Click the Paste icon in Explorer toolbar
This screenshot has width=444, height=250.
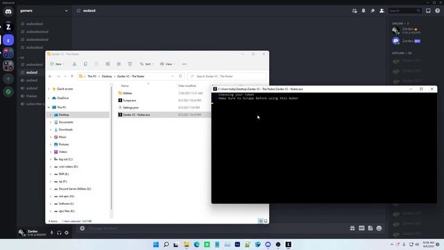tap(96, 64)
